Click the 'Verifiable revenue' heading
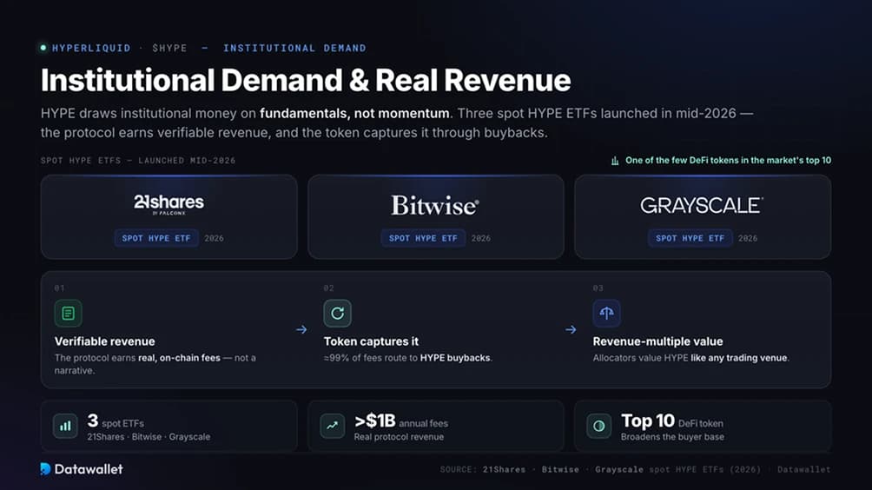Screen dimensions: 872x490 click(104, 341)
